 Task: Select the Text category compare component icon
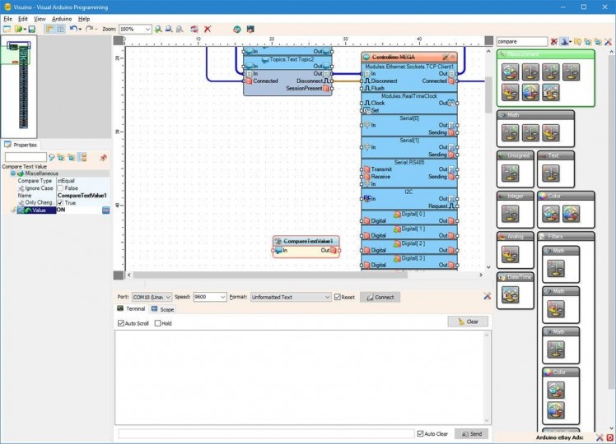coord(551,173)
